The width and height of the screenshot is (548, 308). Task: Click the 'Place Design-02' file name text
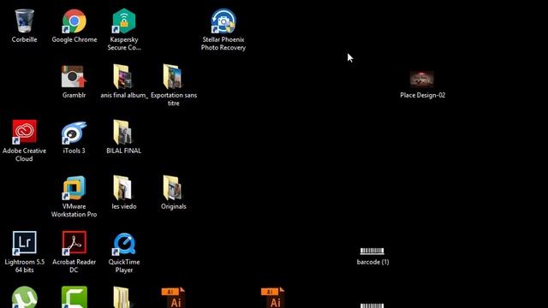(x=422, y=95)
